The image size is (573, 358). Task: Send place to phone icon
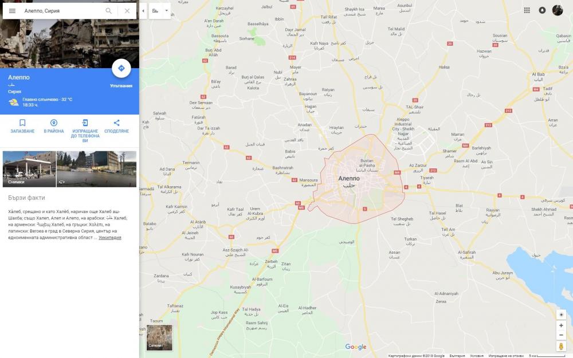[x=85, y=123]
